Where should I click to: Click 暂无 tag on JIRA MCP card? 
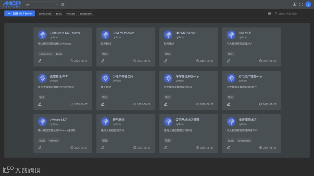pos(231,54)
